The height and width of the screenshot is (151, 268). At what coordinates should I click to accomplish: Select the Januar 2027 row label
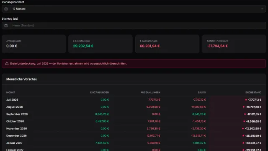(x=14, y=143)
